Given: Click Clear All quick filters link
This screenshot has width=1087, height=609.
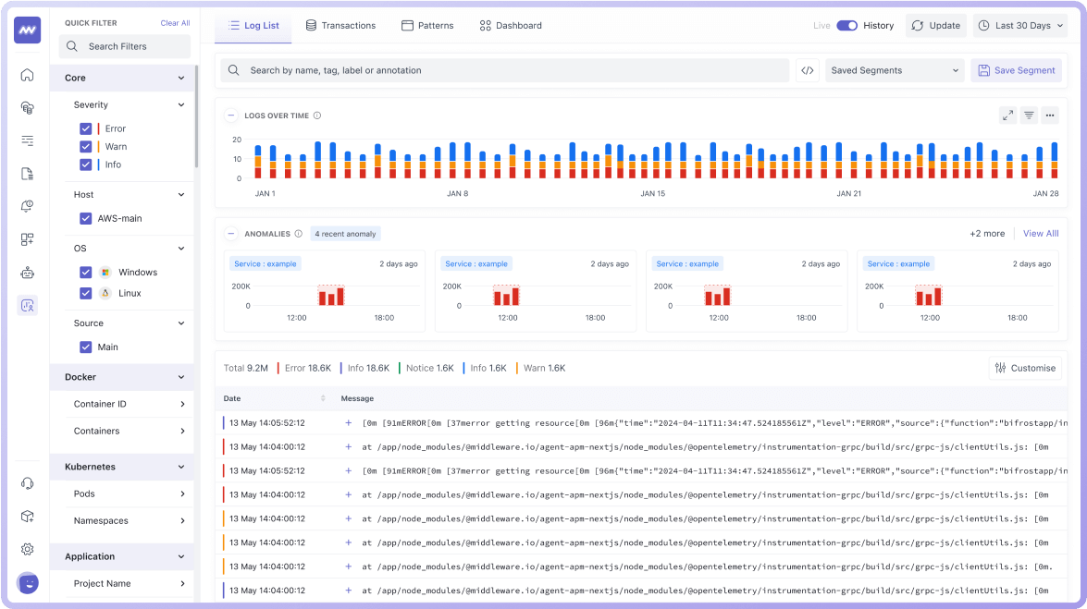Looking at the screenshot, I should coord(176,23).
